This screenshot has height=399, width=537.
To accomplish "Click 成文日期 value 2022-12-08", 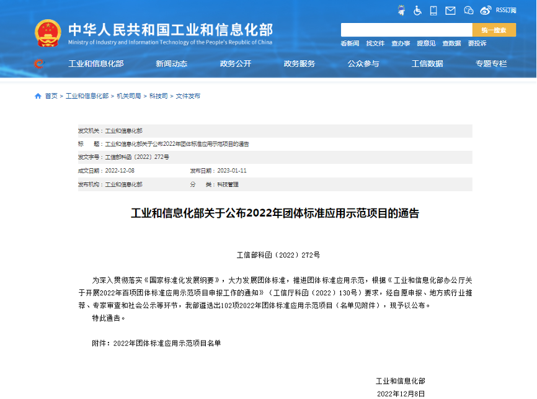I will (120, 171).
